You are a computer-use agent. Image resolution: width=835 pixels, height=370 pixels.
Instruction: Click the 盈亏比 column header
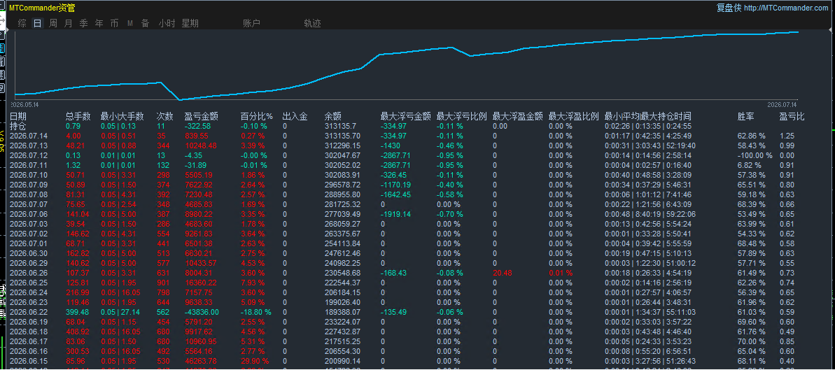(x=792, y=116)
